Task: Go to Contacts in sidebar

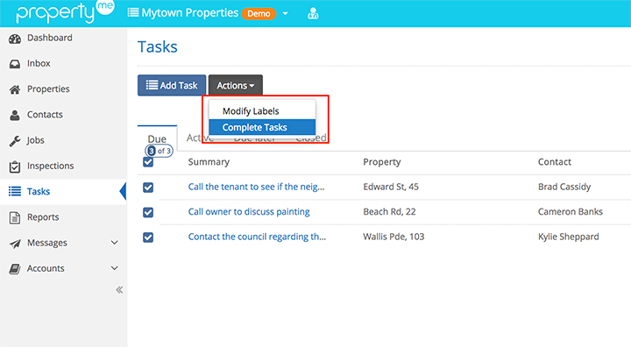Action: point(45,115)
